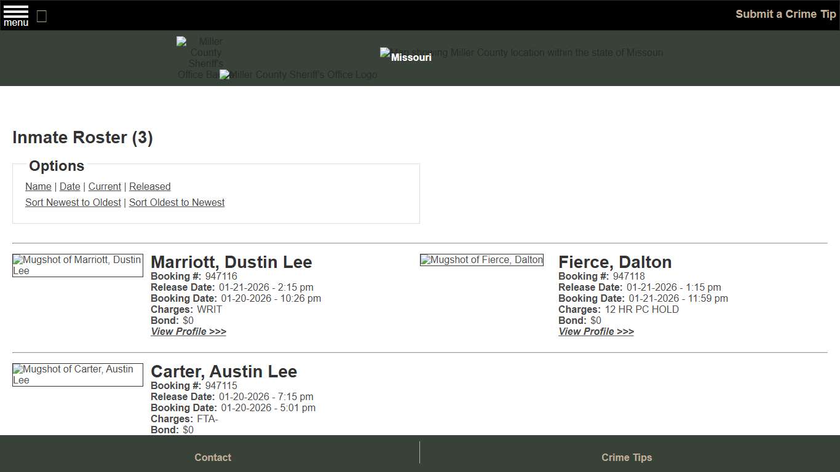
Task: Sort inmates Newest to Oldest
Action: pyautogui.click(x=73, y=202)
